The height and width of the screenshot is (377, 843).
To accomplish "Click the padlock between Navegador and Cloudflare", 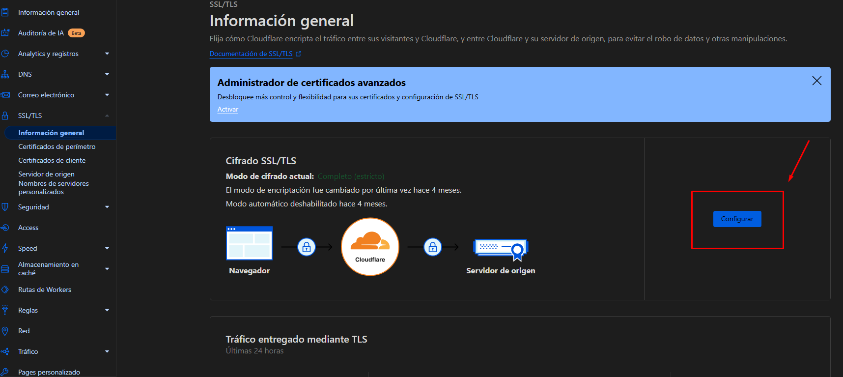I will click(307, 247).
